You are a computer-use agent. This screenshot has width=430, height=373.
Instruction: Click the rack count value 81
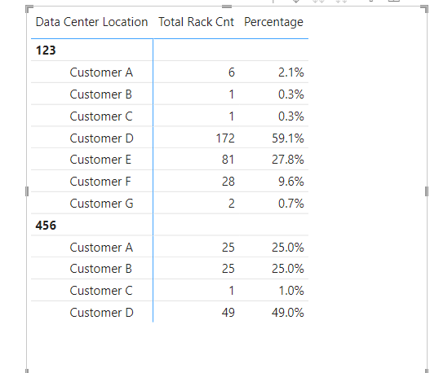228,160
